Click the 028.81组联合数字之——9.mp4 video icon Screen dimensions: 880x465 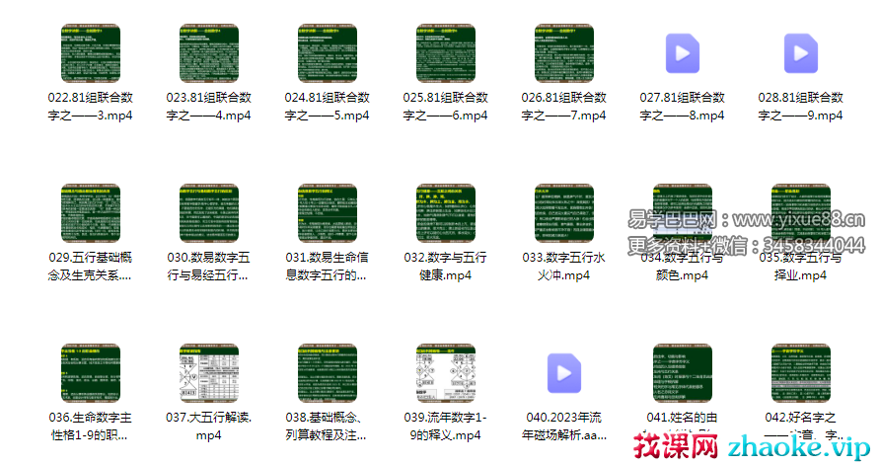(800, 53)
